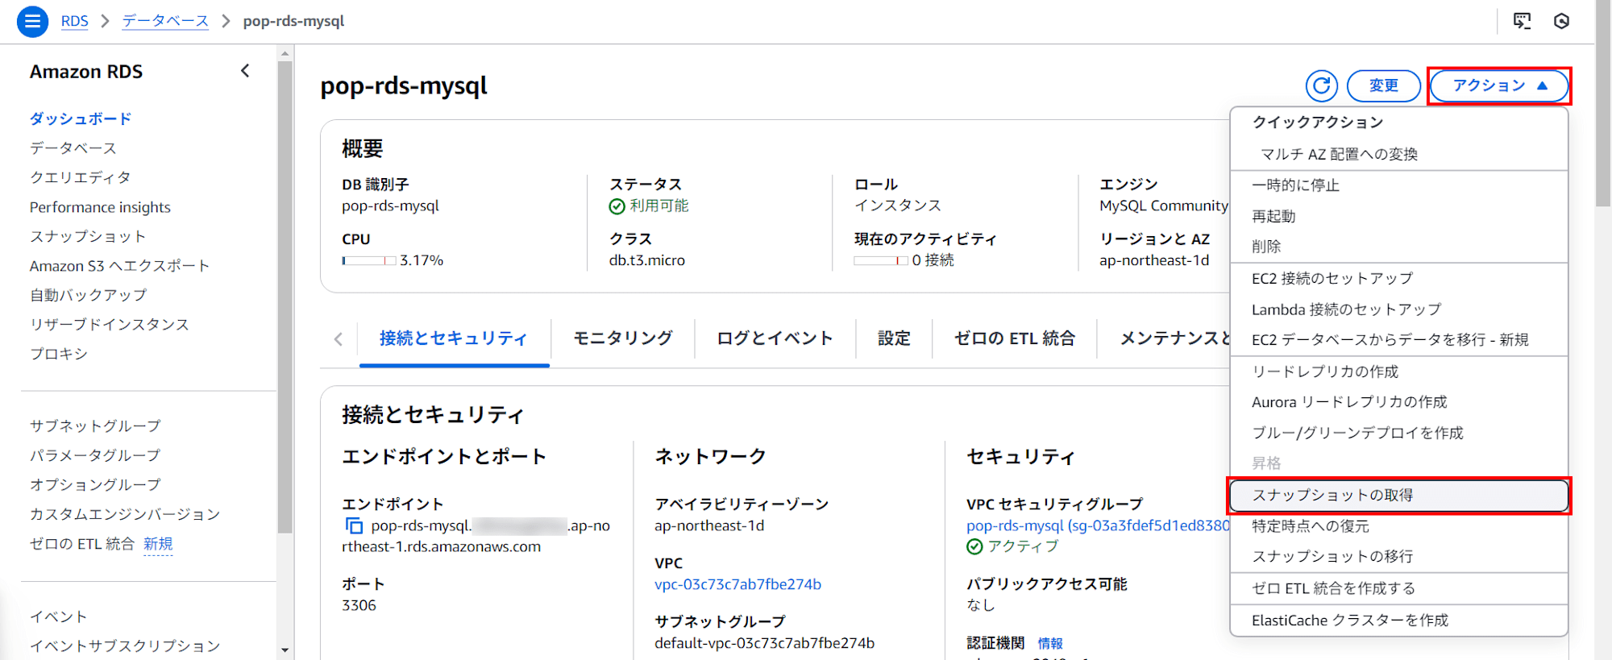Open イベント in the sidebar
The height and width of the screenshot is (660, 1612).
pyautogui.click(x=59, y=616)
